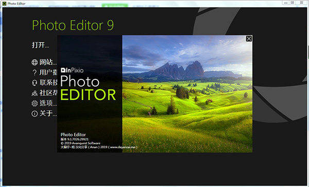Click the question mark user guide icon
The height and width of the screenshot is (187, 309).
point(35,73)
